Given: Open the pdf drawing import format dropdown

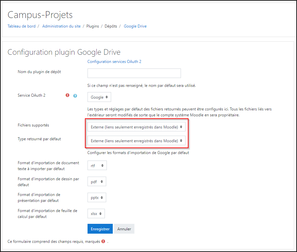Looking at the screenshot, I should click(97, 182).
